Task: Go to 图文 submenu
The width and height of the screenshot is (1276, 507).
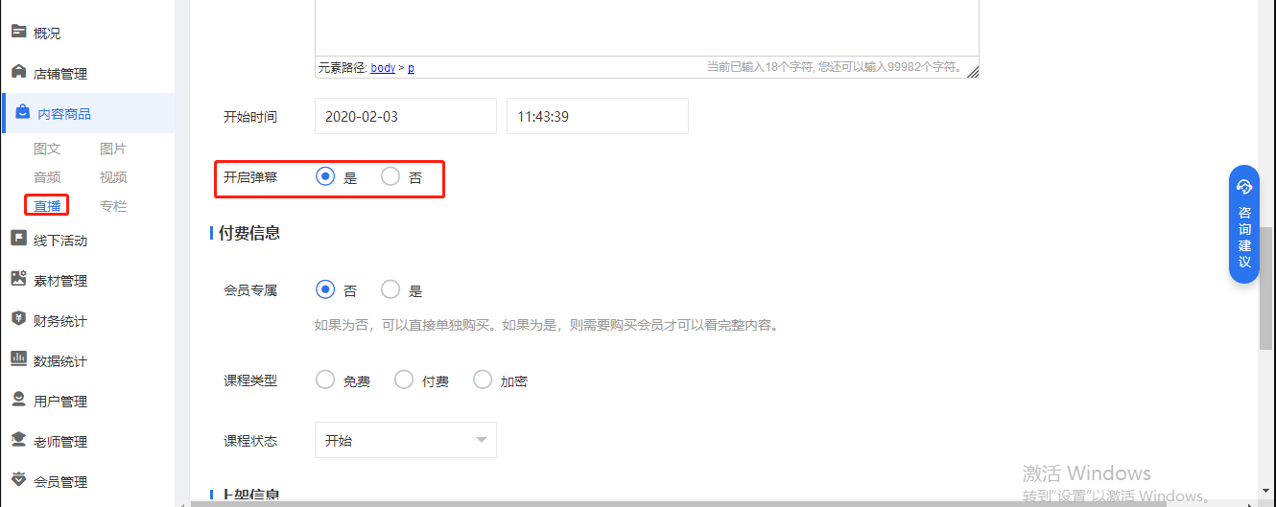Action: click(47, 149)
